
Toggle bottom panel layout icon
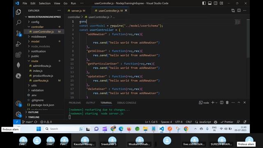[210, 3]
